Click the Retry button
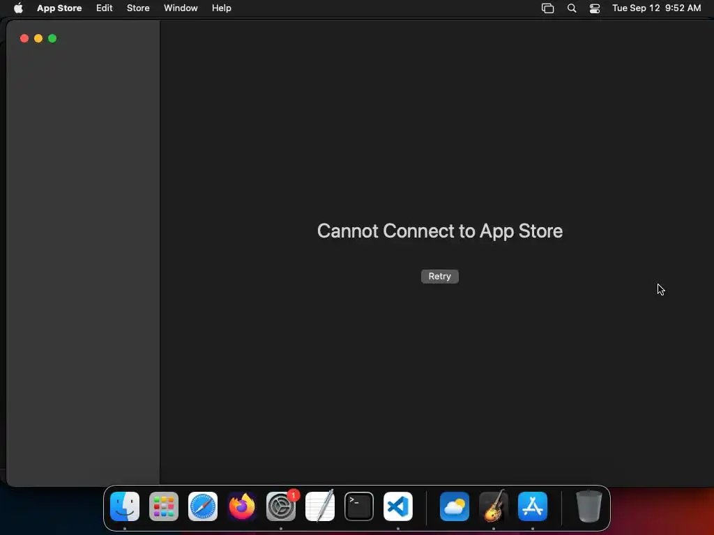 (439, 276)
